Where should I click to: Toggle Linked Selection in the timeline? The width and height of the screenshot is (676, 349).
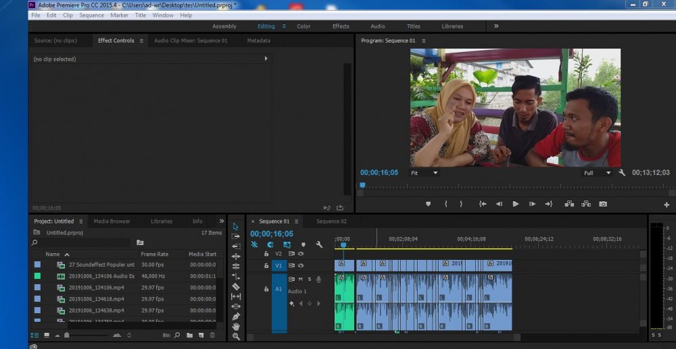pyautogui.click(x=287, y=244)
